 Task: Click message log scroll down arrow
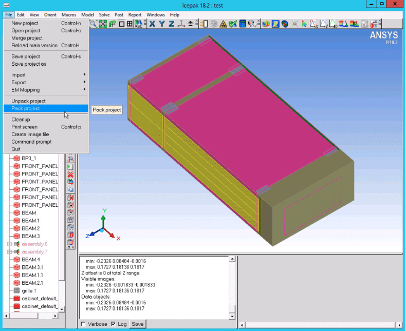(x=232, y=316)
